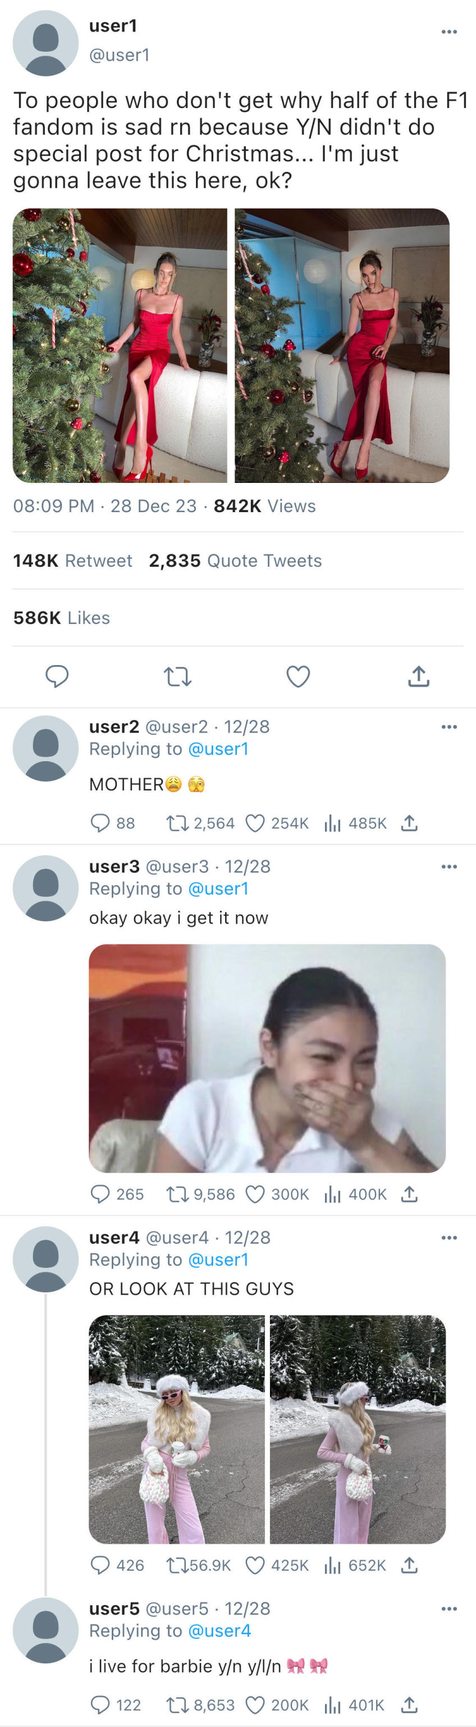The height and width of the screenshot is (1727, 476).
Task: Open the 148K Retweet list
Action: pos(72,560)
